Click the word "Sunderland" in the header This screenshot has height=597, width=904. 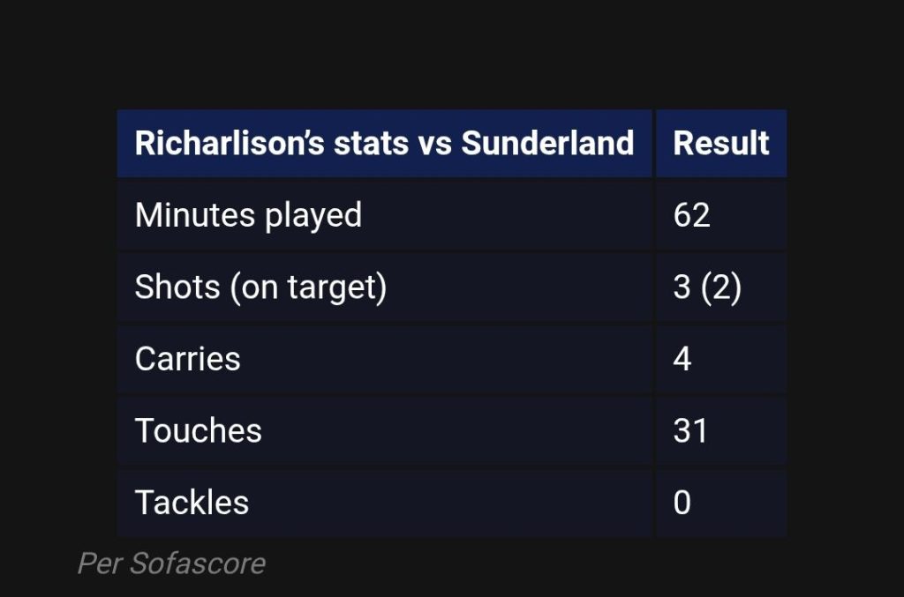(x=547, y=143)
